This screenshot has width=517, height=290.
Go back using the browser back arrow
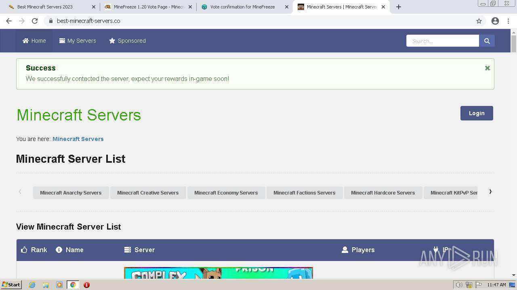click(9, 21)
